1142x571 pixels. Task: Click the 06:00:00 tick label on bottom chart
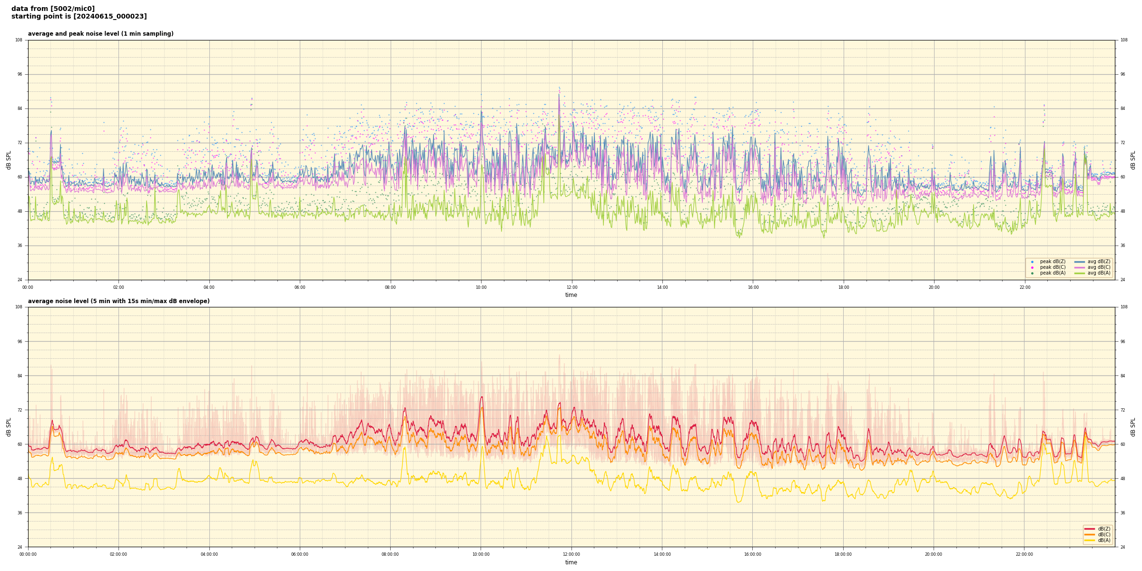tap(299, 554)
